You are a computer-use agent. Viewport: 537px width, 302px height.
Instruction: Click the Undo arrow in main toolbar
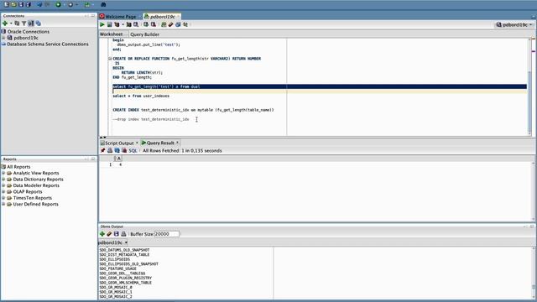tap(39, 4)
